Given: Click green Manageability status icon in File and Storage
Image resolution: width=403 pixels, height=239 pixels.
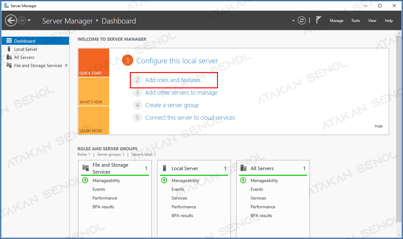Looking at the screenshot, I should click(x=85, y=180).
